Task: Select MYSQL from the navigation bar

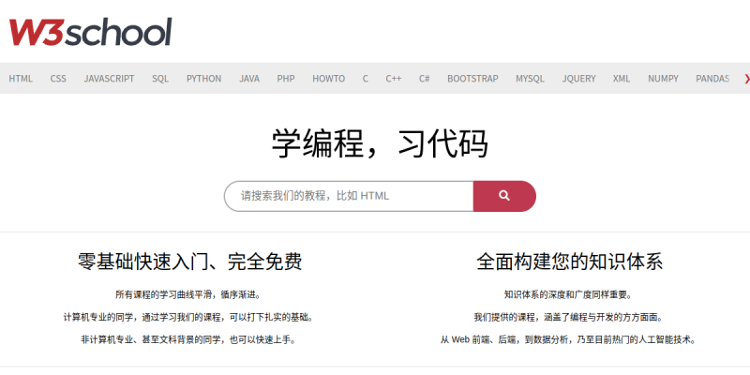Action: [530, 79]
